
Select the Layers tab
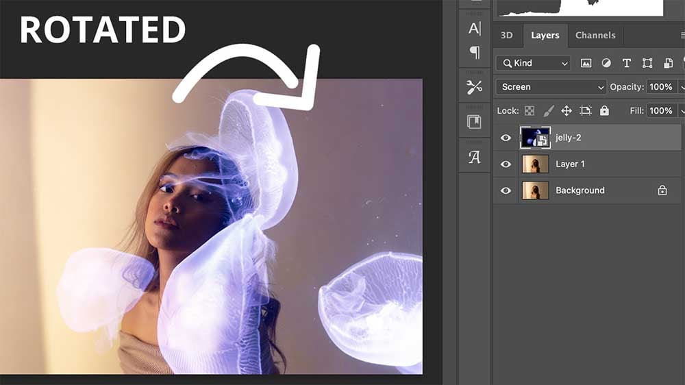[545, 36]
